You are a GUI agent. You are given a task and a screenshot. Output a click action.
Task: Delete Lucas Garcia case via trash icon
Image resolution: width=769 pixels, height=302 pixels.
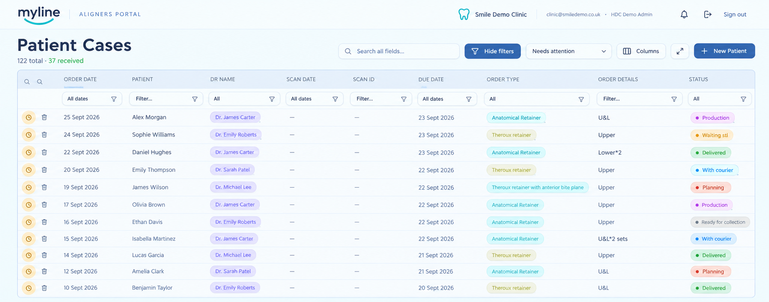pos(44,255)
